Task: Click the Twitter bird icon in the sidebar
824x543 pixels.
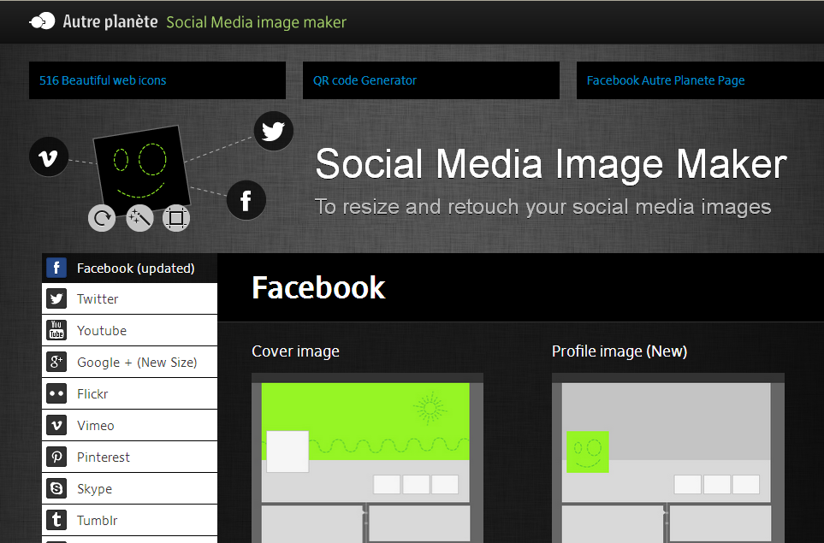Action: (56, 298)
